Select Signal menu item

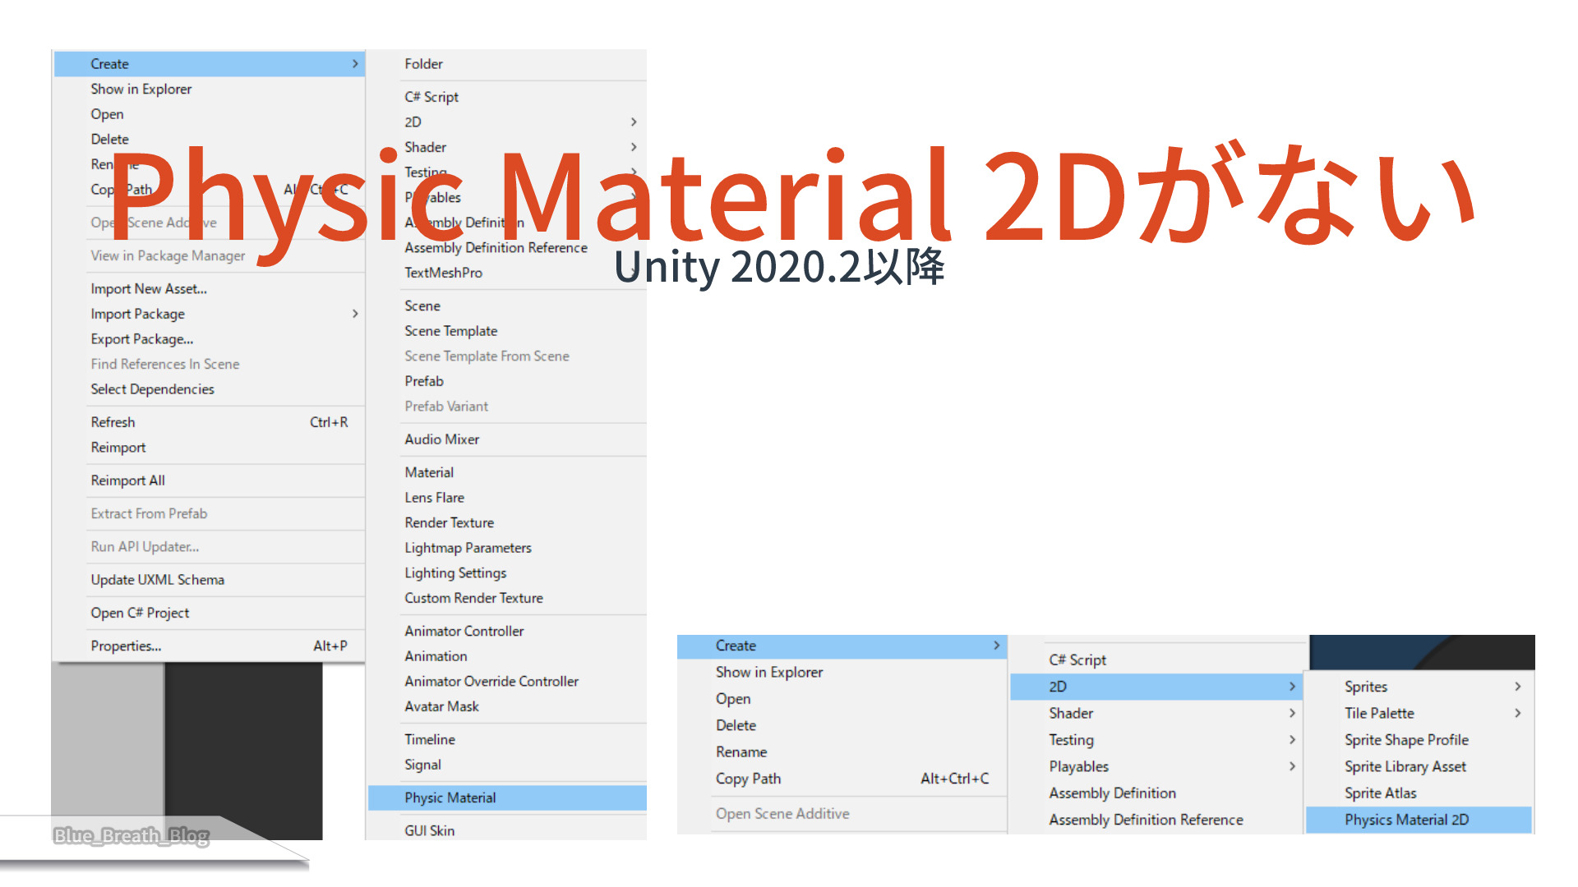pos(423,765)
